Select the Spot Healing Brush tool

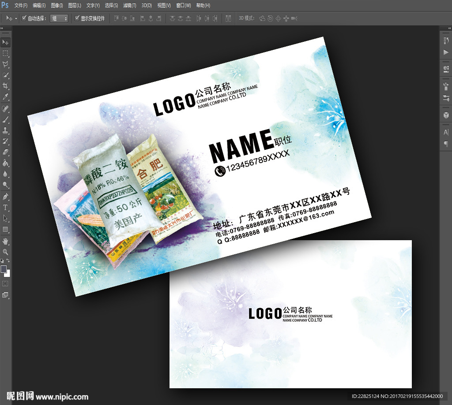click(x=5, y=109)
